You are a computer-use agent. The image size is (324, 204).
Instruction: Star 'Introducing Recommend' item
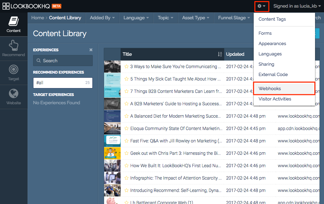126,190
